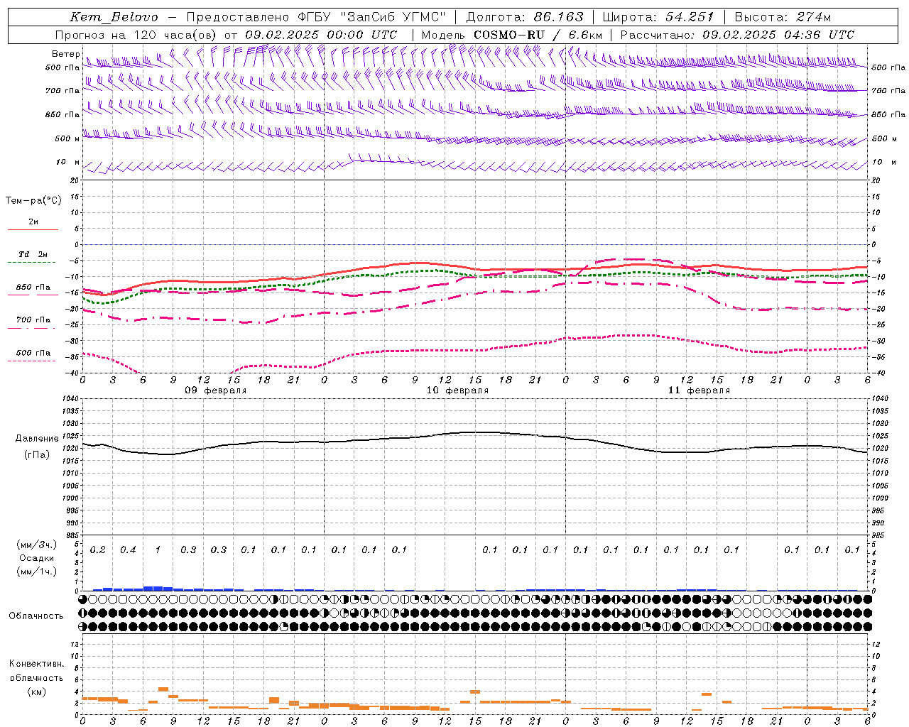The height and width of the screenshot is (727, 909).
Task: Click the model label COSMO-RU / 6.6км
Action: tap(538, 35)
